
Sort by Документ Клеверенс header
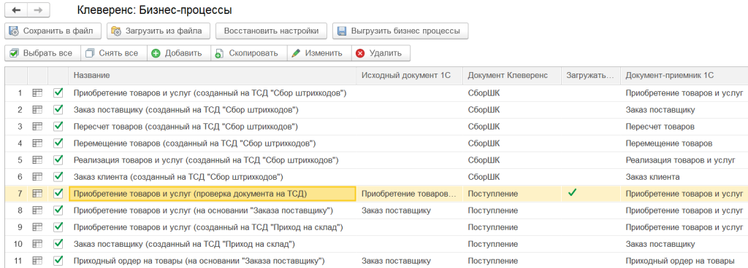coord(512,76)
